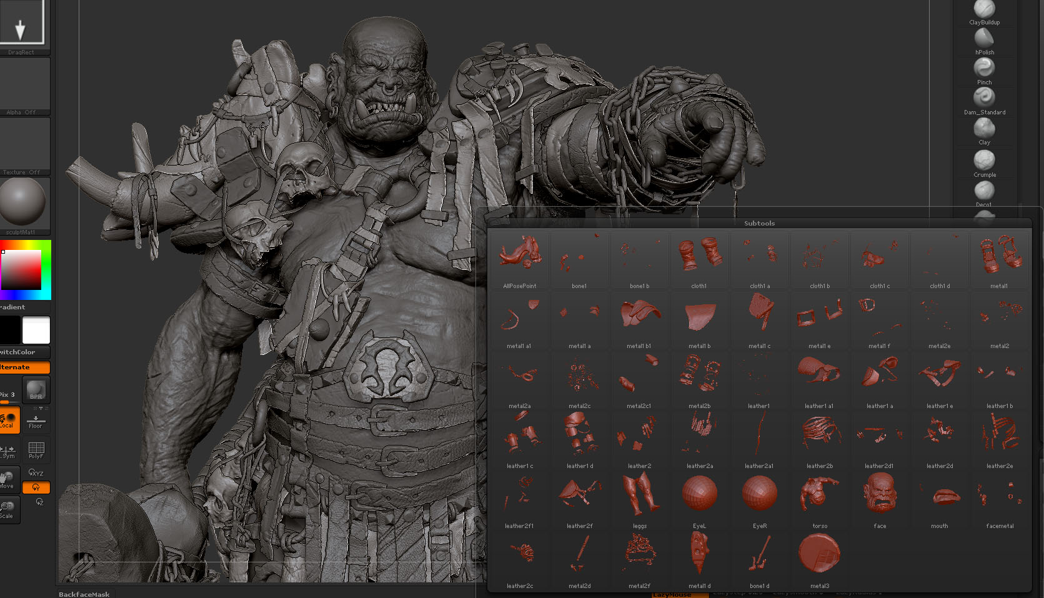This screenshot has height=598, width=1044.
Task: Click the Move view button
Action: tap(9, 480)
